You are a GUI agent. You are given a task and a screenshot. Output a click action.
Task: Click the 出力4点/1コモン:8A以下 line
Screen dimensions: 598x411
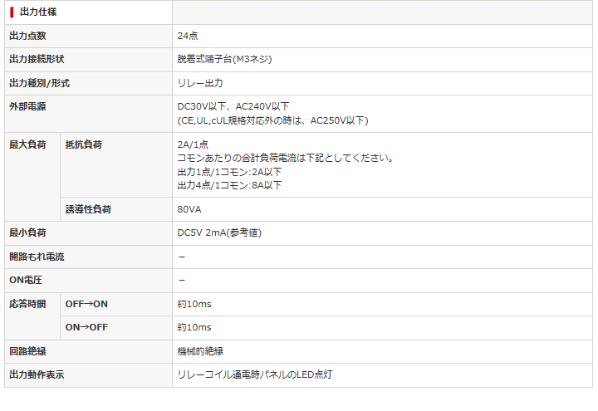[x=229, y=185]
